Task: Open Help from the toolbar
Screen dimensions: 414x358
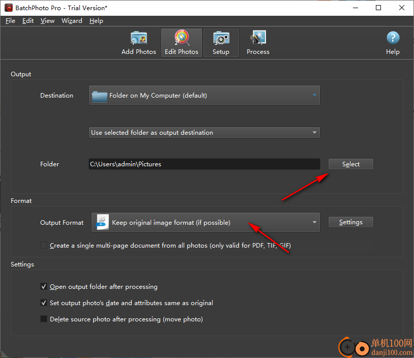Action: point(393,43)
